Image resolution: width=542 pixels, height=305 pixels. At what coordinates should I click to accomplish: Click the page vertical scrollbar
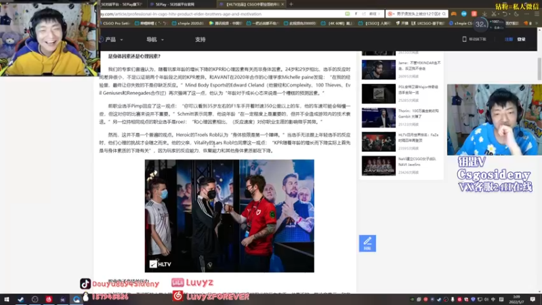pos(539,69)
